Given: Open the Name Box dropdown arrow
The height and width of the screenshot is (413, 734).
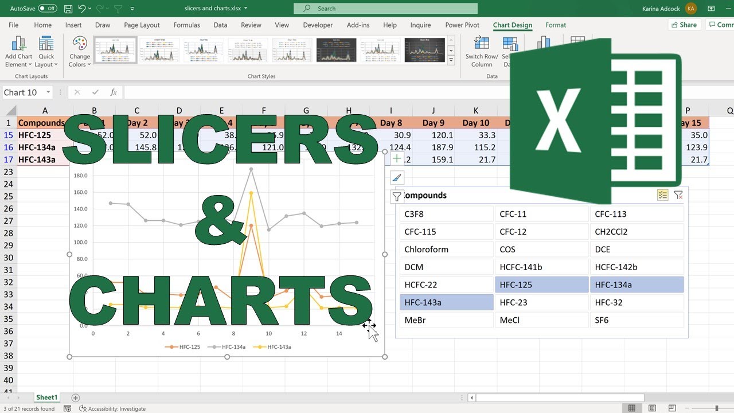Looking at the screenshot, I should pos(48,92).
